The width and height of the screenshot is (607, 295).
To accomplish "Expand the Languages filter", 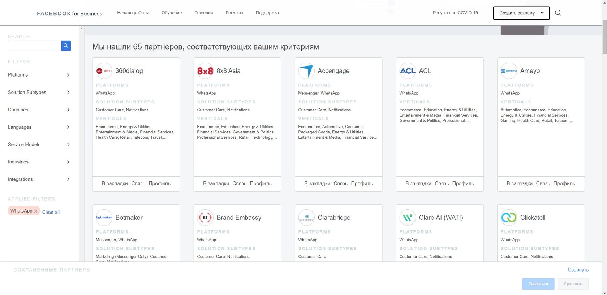I will pyautogui.click(x=39, y=127).
